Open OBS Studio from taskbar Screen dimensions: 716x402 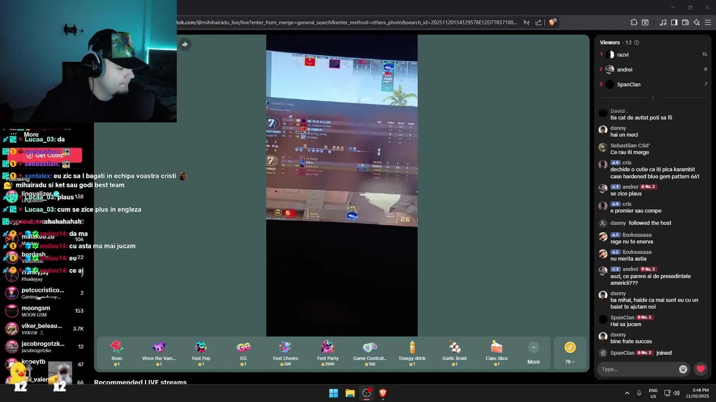click(366, 393)
